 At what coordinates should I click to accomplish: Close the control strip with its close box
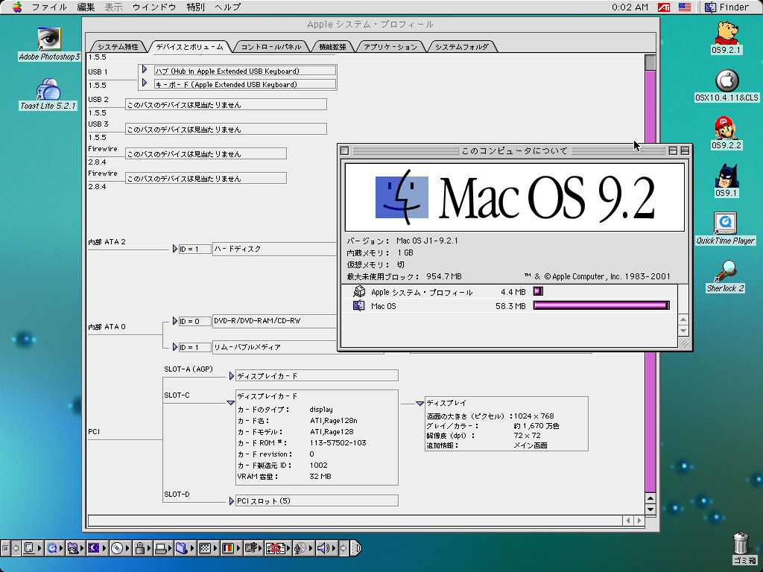click(5, 548)
